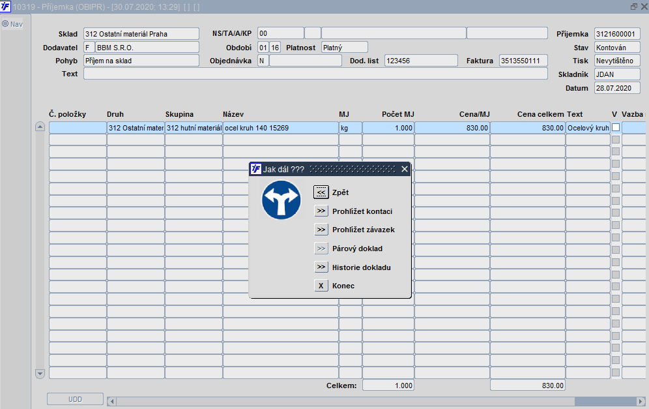
Task: Click the Dodavatel type field F
Action: click(x=89, y=48)
